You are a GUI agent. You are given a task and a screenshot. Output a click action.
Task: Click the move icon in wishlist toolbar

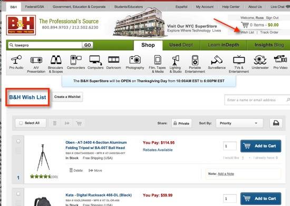(x=67, y=123)
